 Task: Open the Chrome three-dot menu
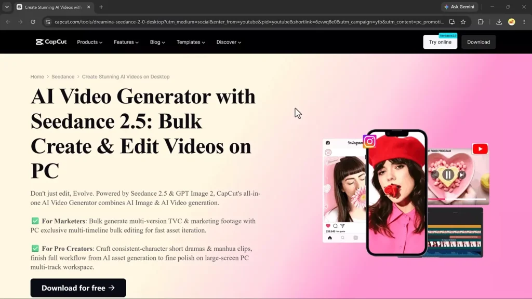(524, 22)
